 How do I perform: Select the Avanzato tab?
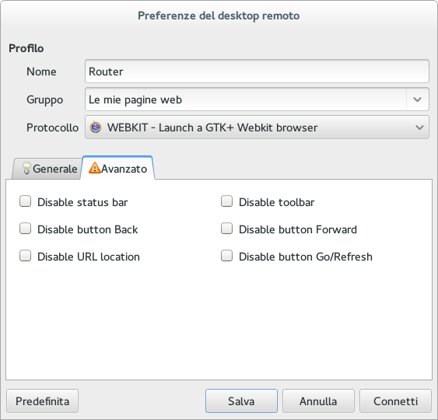click(117, 168)
